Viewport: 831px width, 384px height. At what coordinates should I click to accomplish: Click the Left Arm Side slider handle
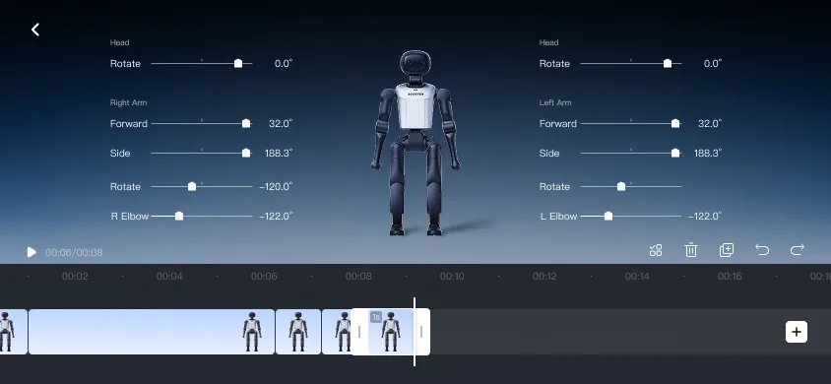tap(675, 153)
